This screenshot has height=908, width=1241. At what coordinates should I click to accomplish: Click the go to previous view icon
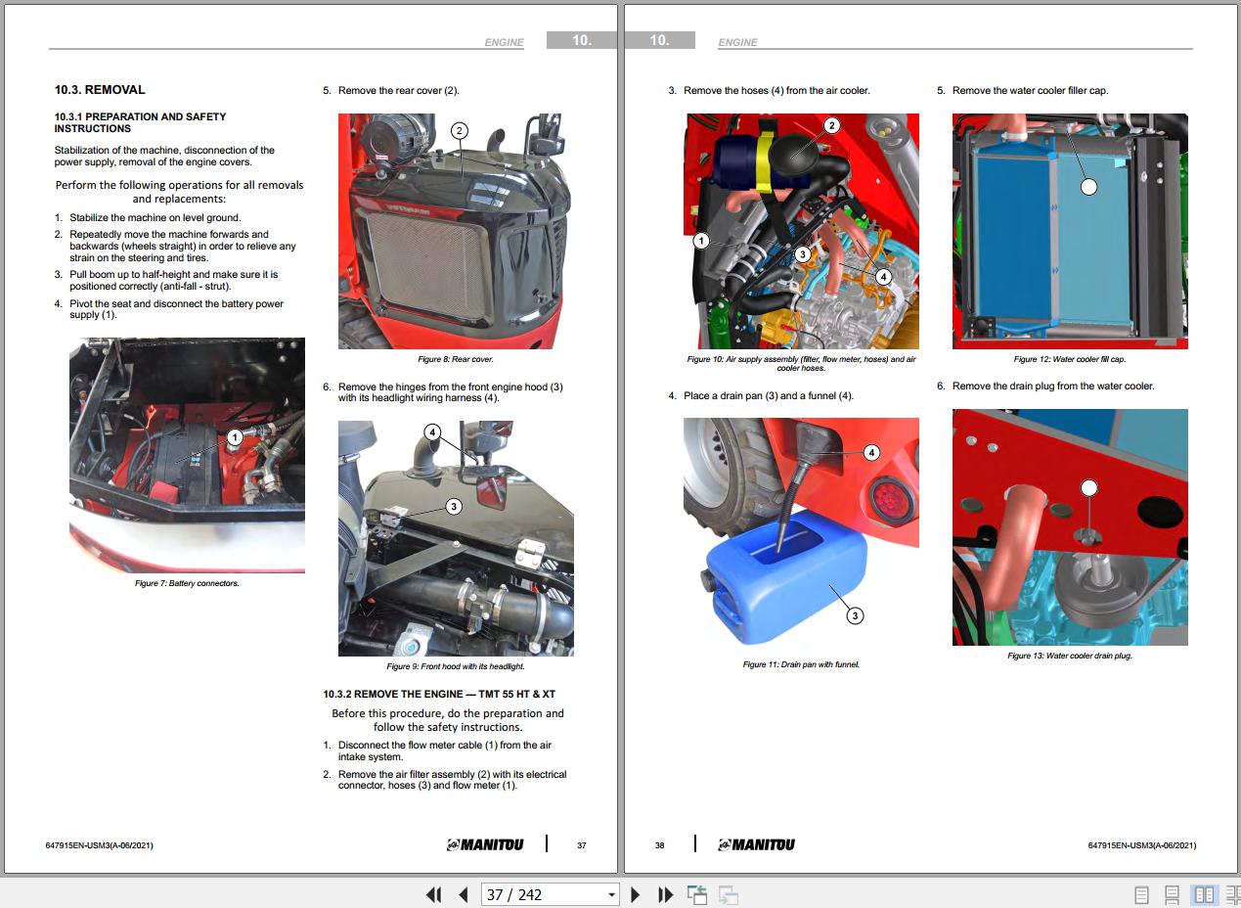click(x=697, y=894)
